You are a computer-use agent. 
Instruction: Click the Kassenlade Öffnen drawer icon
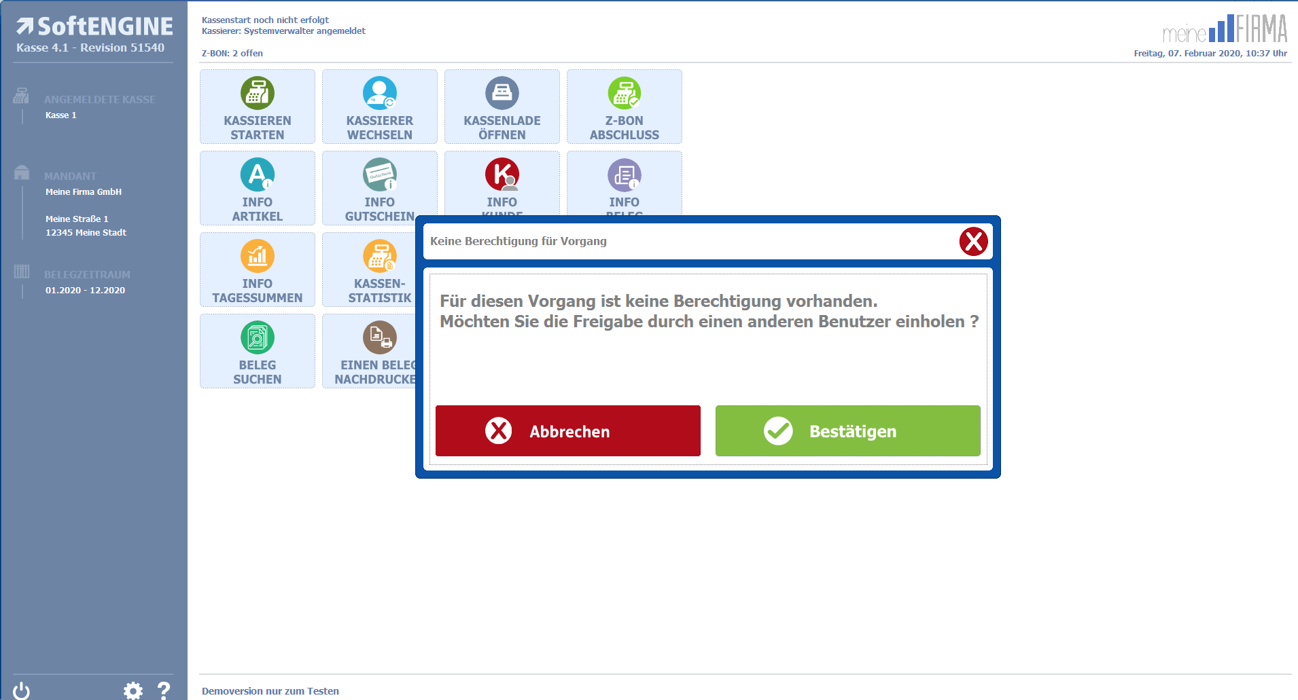502,94
